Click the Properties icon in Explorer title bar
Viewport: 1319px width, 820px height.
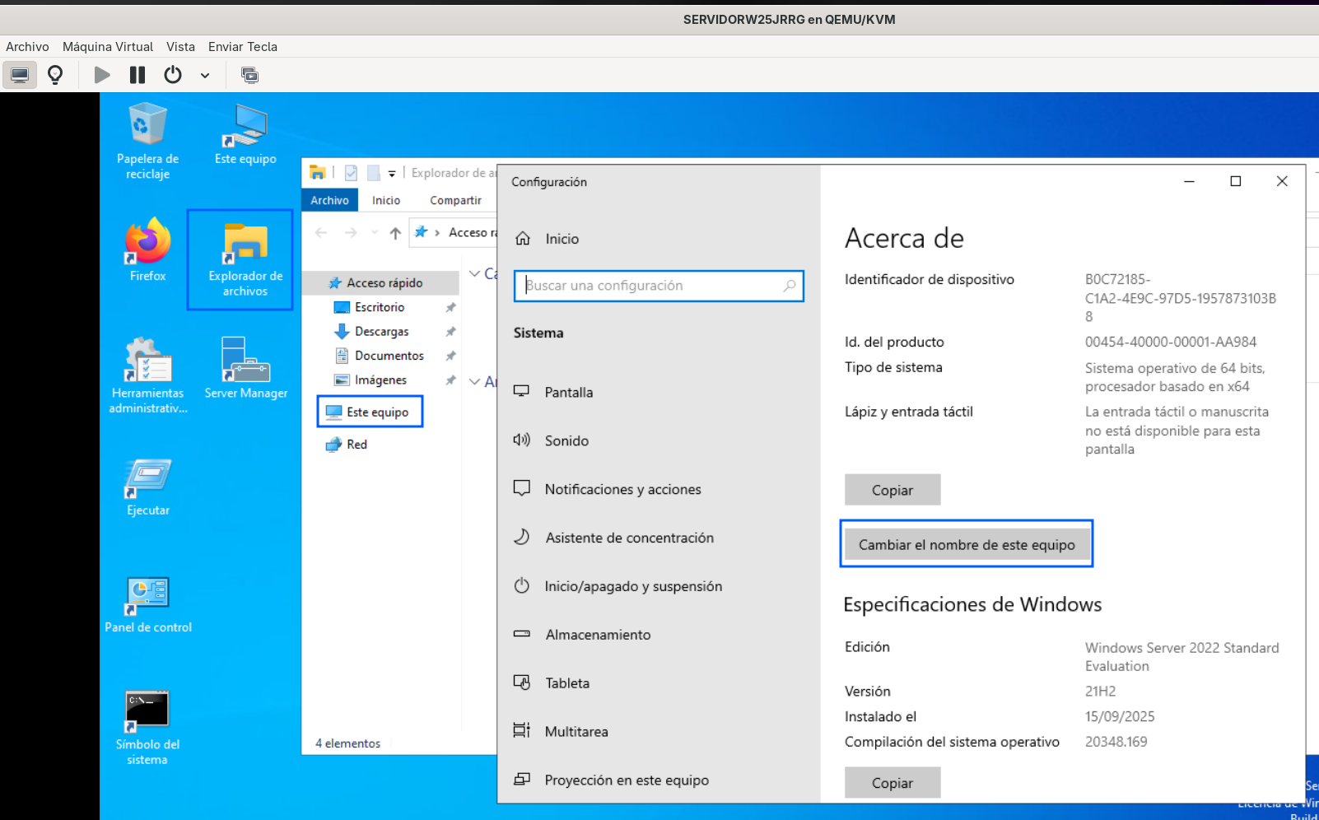click(351, 173)
